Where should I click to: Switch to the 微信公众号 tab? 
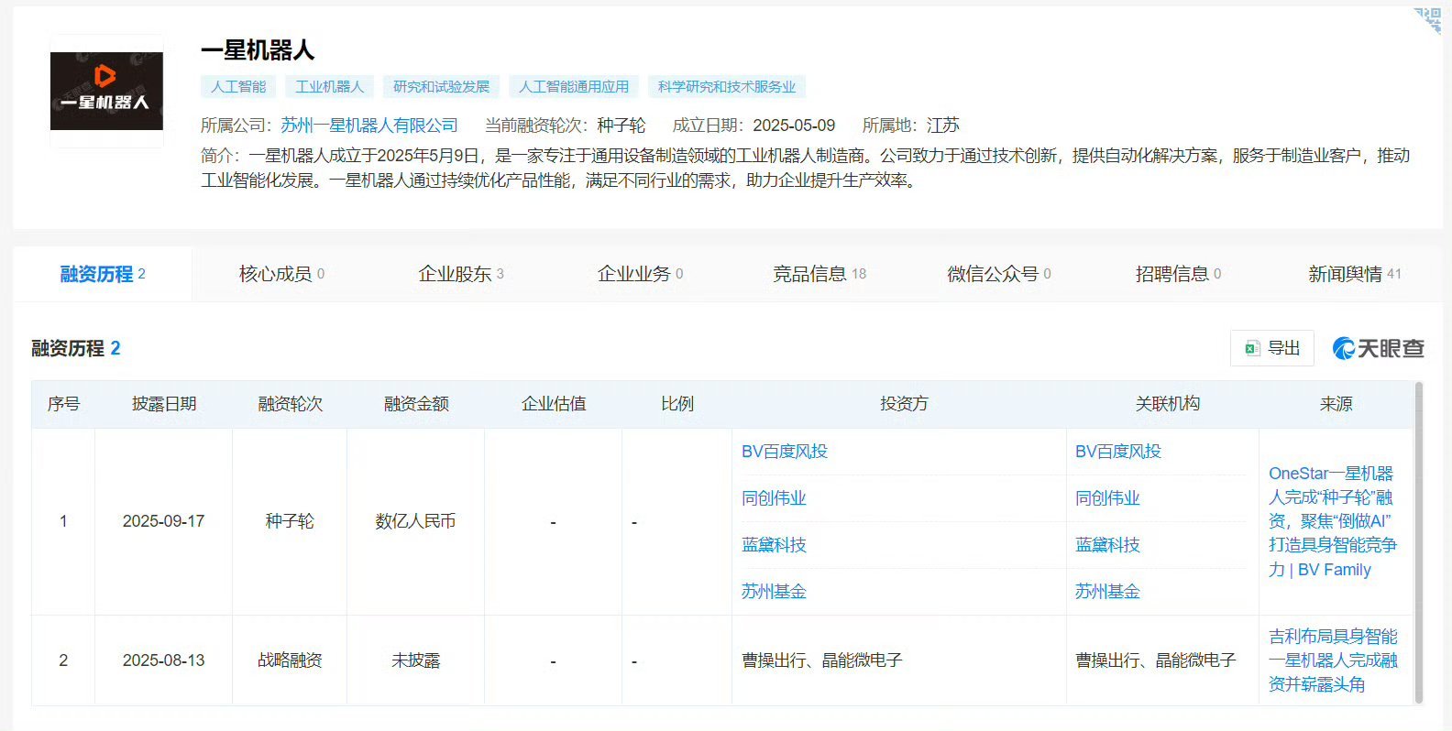[x=999, y=274]
